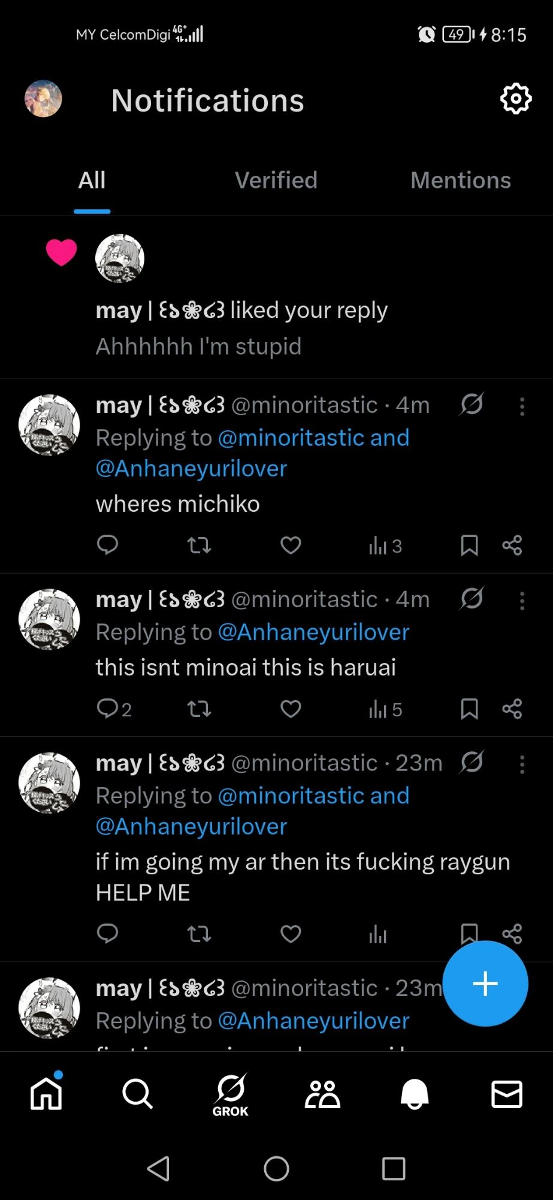Open more options for 'wheres michiko' post

click(522, 407)
